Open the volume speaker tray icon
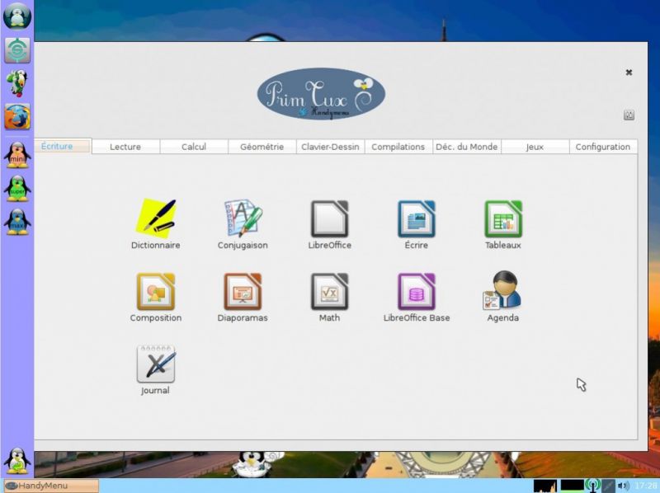The width and height of the screenshot is (660, 493). pos(624,486)
